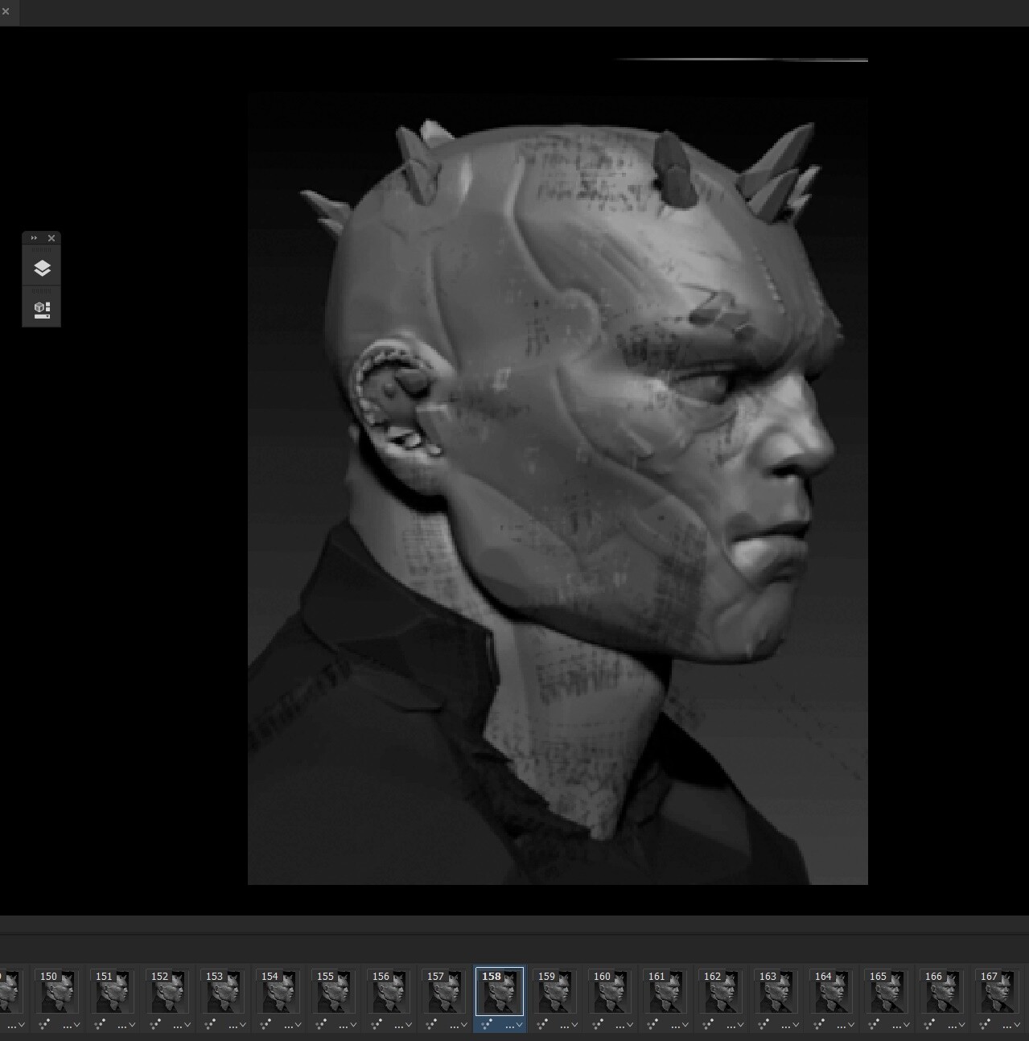The width and height of the screenshot is (1029, 1041).
Task: Click the tween dots icon under frame 154
Action: click(265, 1024)
